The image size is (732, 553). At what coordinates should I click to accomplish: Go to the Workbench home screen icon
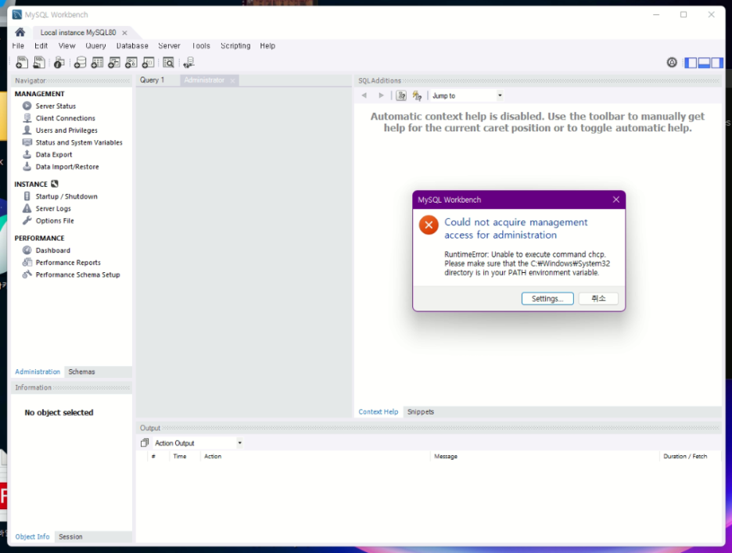coord(20,32)
